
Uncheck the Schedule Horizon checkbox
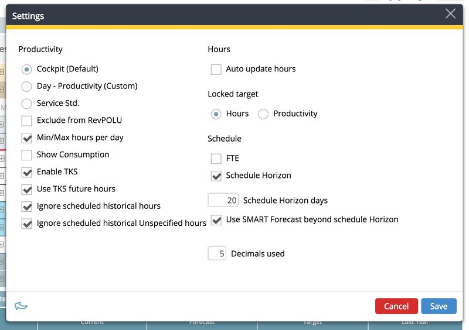pos(216,176)
